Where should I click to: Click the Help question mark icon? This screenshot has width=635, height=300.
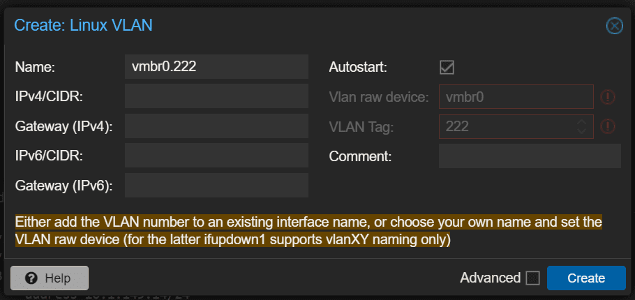(x=31, y=278)
